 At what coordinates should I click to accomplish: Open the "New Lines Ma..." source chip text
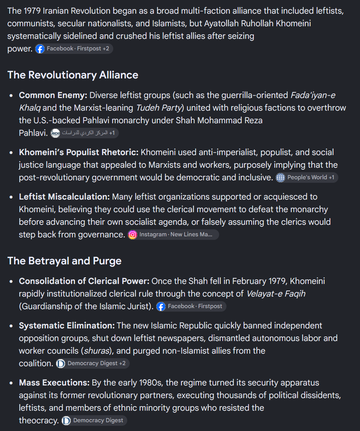click(192, 235)
